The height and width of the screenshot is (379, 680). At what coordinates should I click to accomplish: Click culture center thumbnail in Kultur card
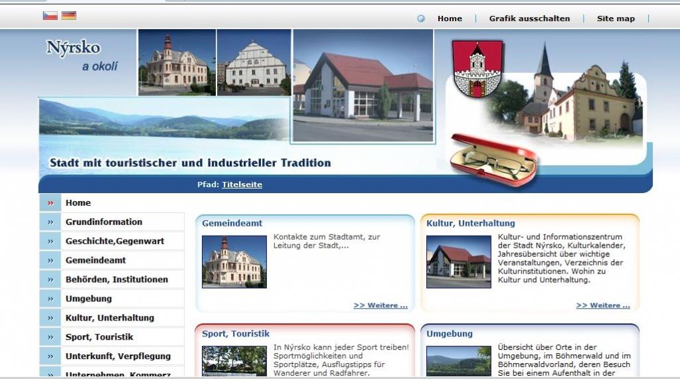(458, 262)
